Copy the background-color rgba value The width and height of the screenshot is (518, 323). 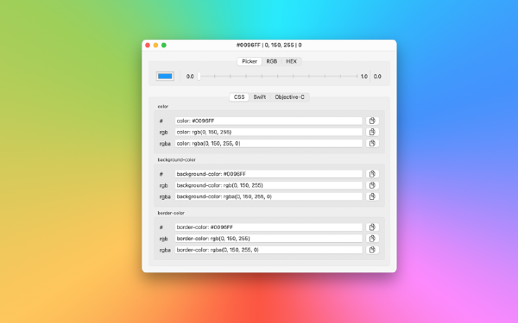coord(372,196)
